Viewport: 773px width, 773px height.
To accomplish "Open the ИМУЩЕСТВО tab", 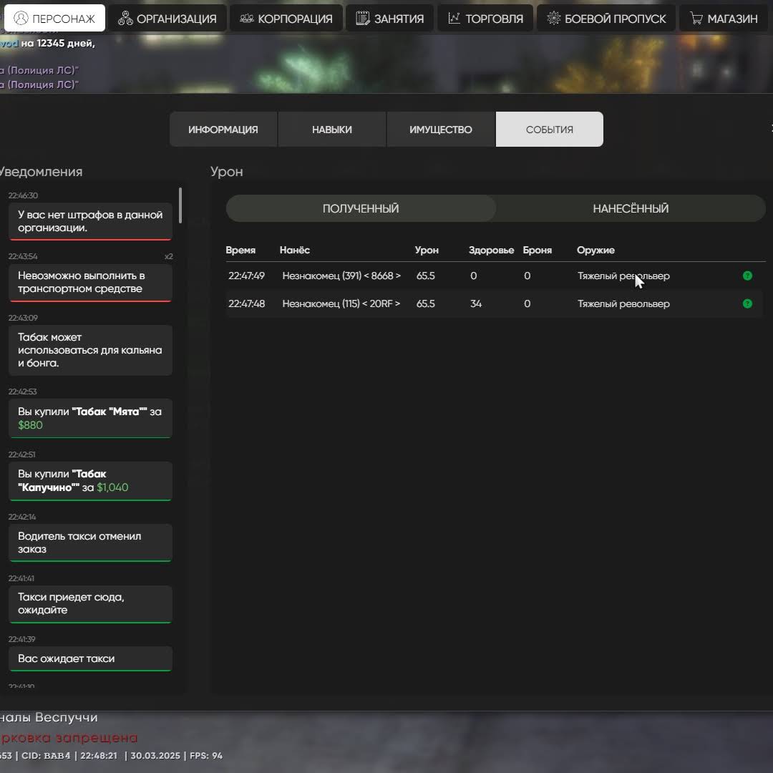I will tap(441, 130).
